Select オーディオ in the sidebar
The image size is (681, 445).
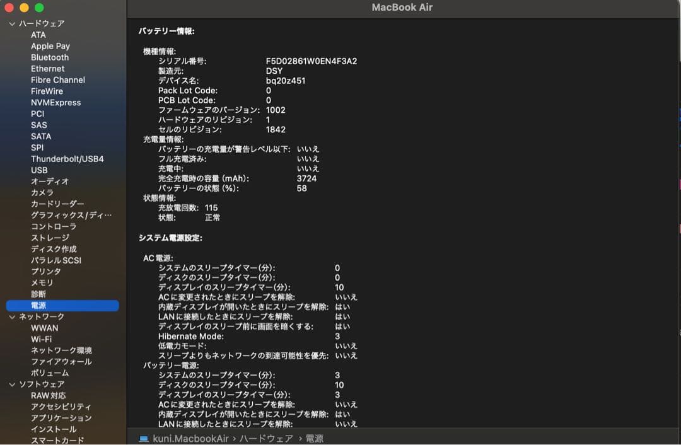tap(50, 182)
